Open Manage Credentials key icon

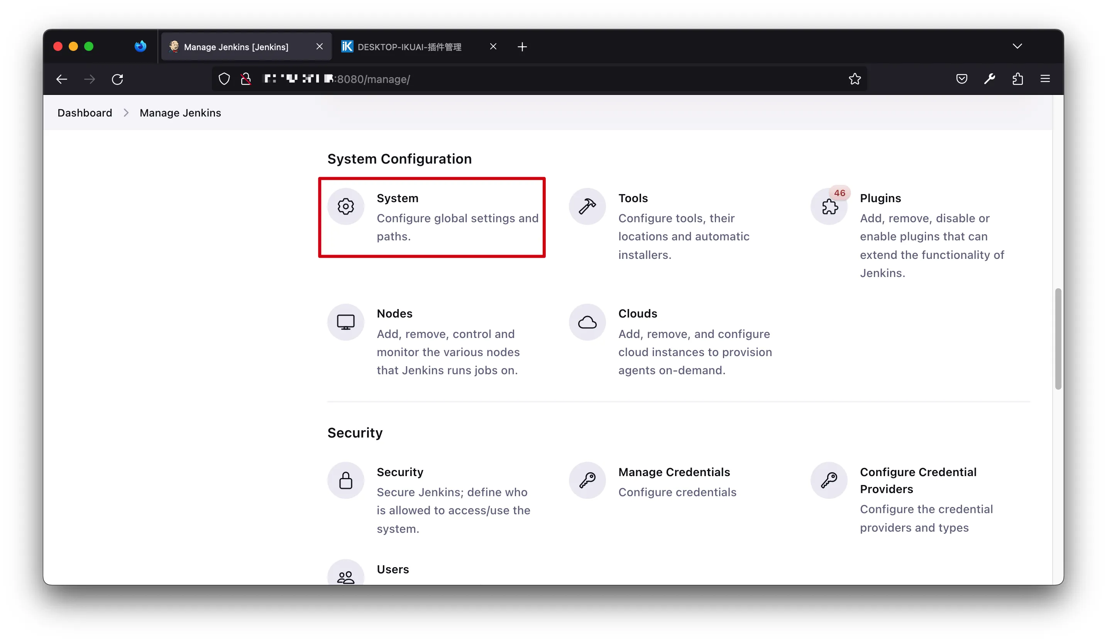coord(587,480)
